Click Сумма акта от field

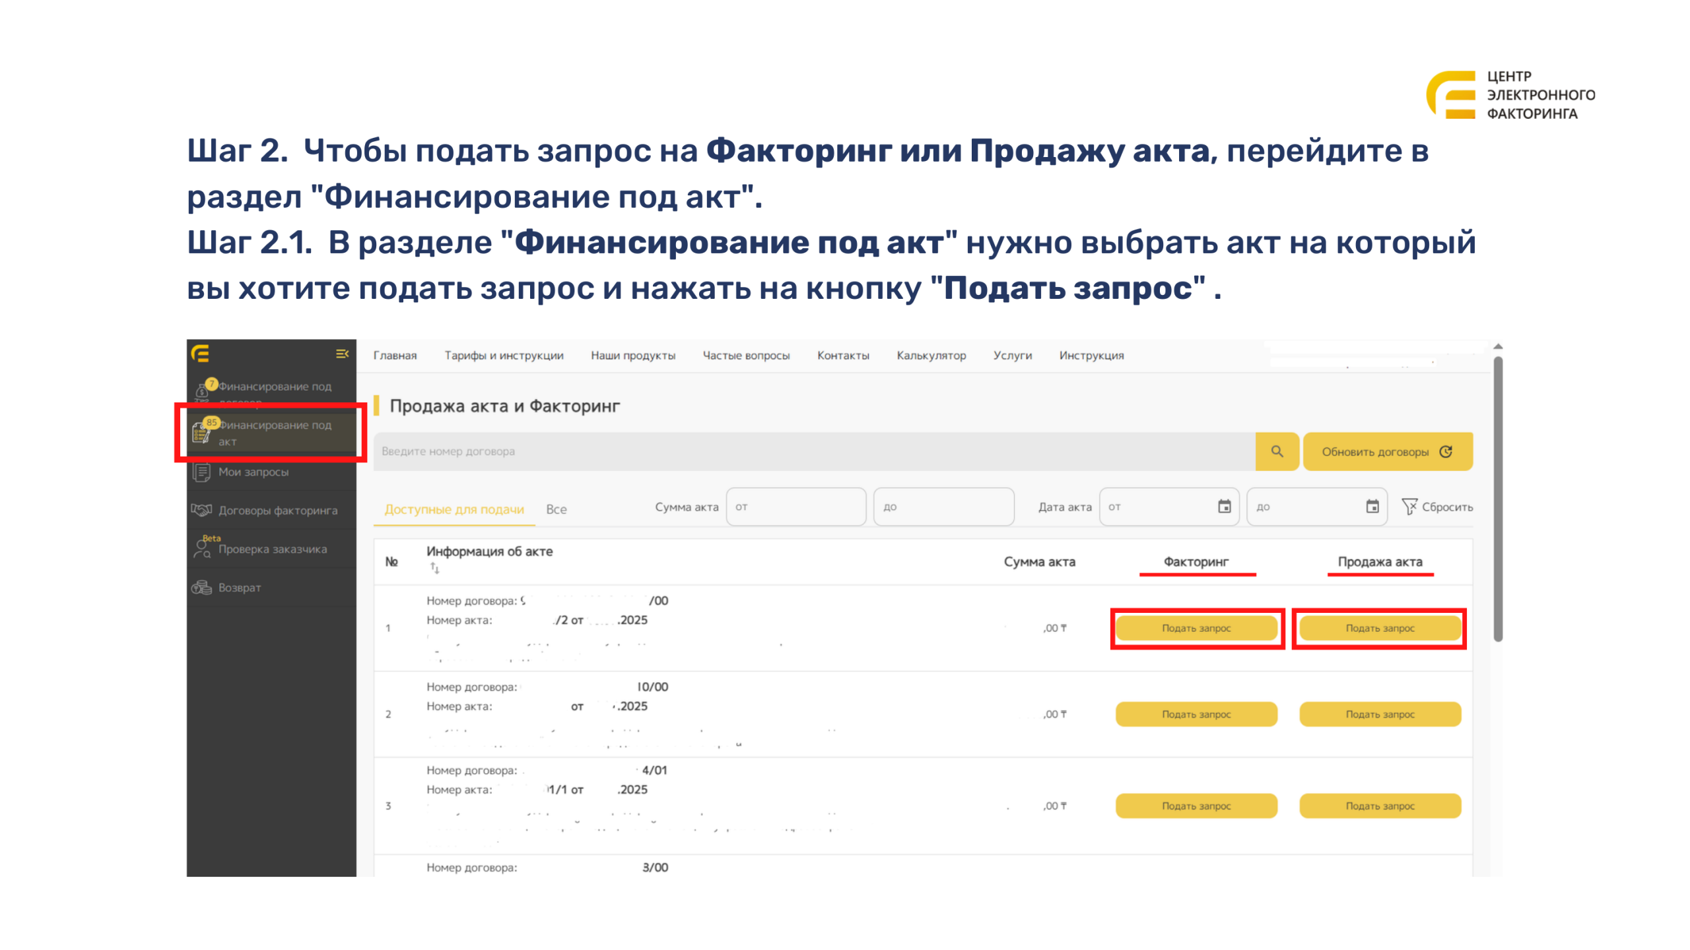pyautogui.click(x=795, y=507)
